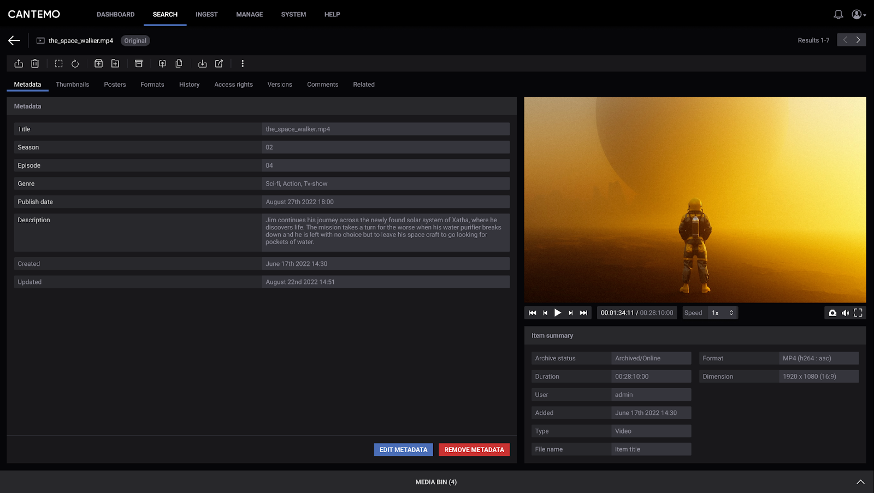Open the playback Speed selector
Viewport: 874px width, 493px height.
(722, 312)
